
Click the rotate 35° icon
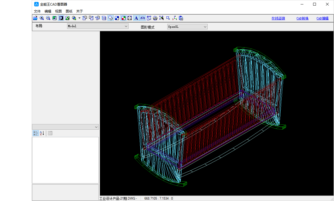(98, 18)
